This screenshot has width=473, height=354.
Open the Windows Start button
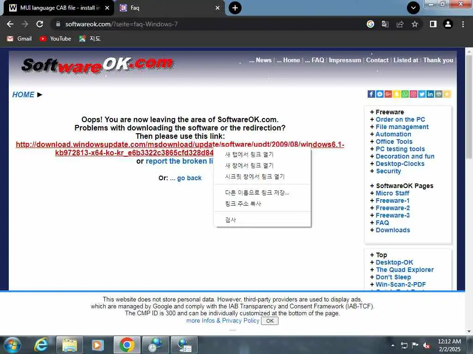pos(12,345)
